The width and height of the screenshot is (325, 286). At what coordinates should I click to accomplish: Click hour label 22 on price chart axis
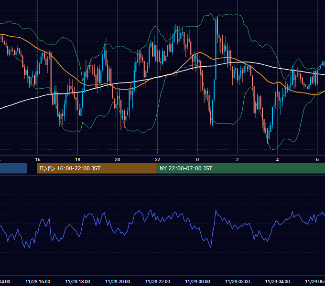click(158, 159)
